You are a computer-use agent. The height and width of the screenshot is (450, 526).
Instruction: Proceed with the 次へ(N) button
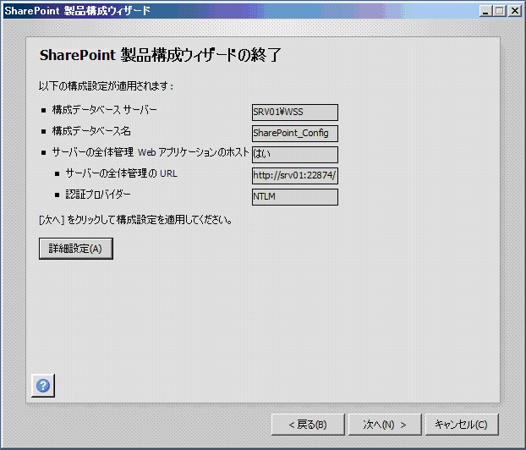(x=385, y=425)
